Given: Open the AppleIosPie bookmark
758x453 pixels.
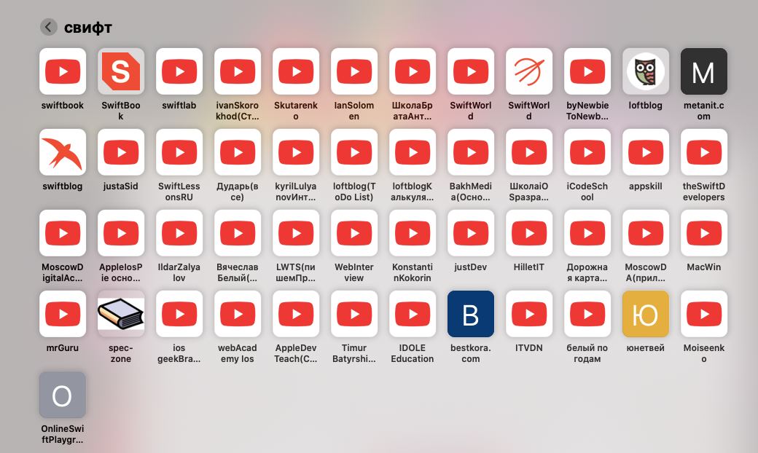Looking at the screenshot, I should (x=121, y=233).
